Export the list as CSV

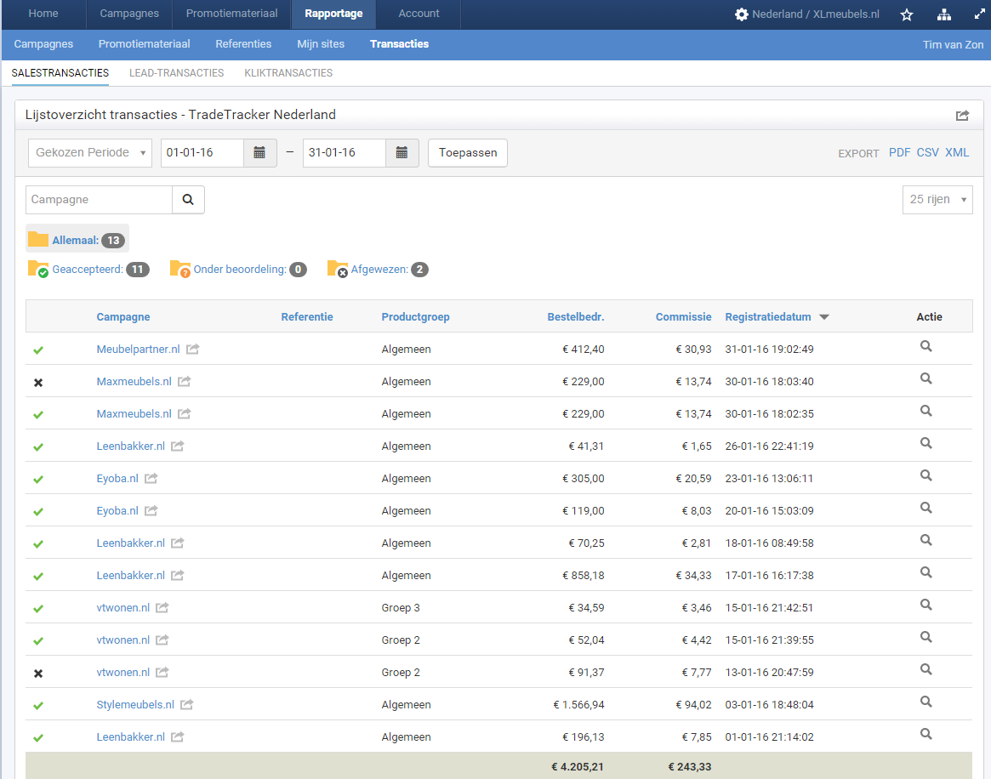928,153
